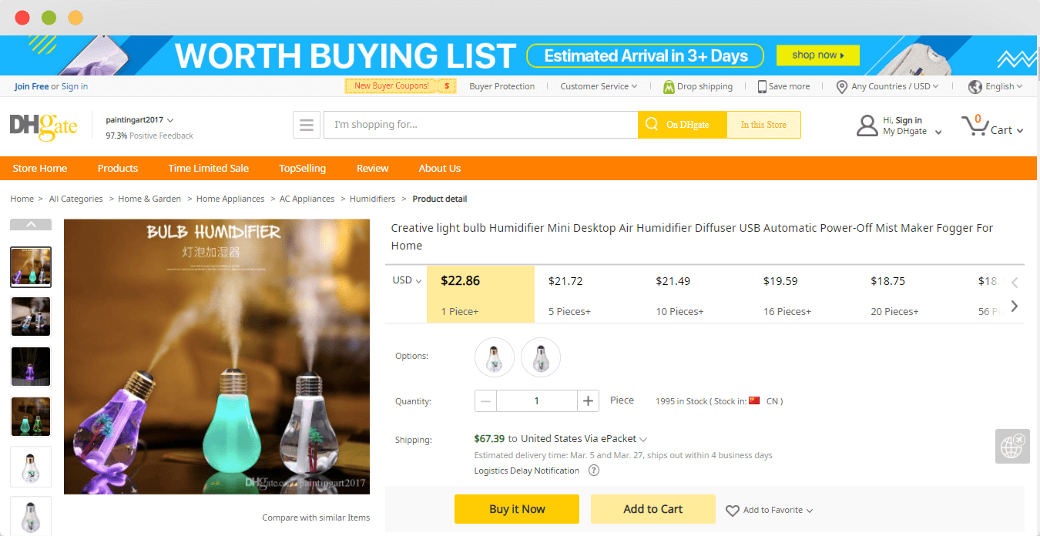Screen dimensions: 1040x536
Task: Open the Humidifiers breadcrumb link
Action: (x=372, y=199)
